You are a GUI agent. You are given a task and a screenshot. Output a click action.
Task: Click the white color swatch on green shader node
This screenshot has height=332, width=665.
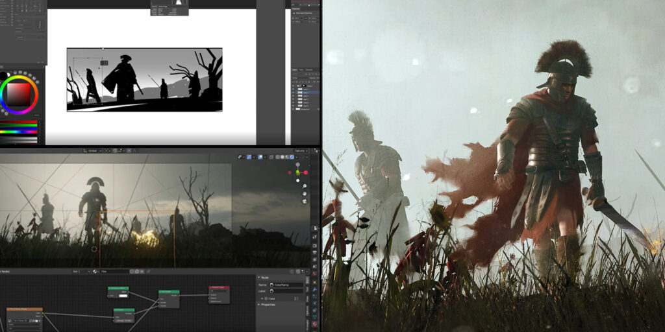(123, 296)
